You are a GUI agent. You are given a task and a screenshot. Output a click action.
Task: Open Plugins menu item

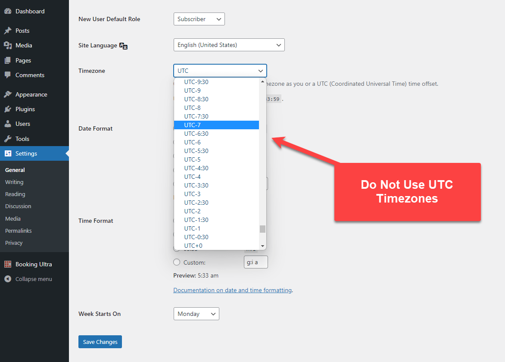tap(25, 109)
